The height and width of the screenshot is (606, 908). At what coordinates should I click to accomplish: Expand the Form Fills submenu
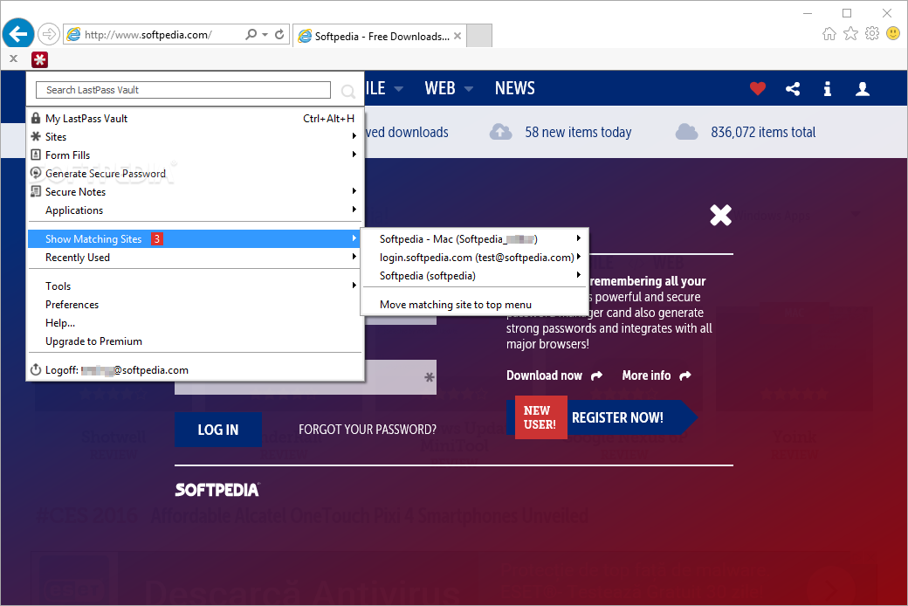point(196,155)
